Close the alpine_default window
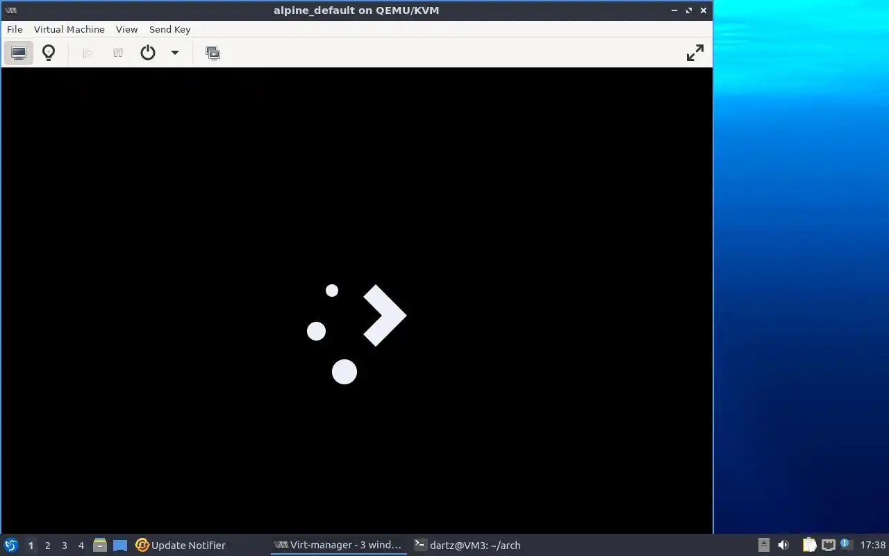This screenshot has width=889, height=556. coord(704,10)
